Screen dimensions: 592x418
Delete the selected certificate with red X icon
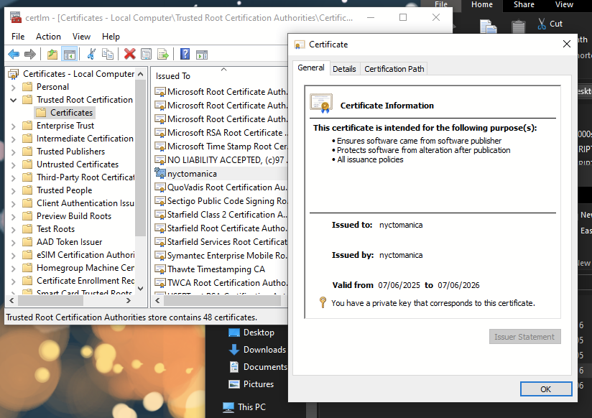coord(130,55)
